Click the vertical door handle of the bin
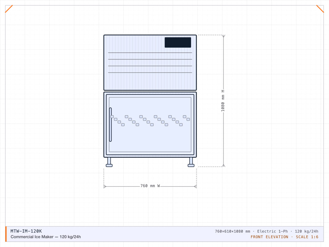This screenshot has width=329, height=247. (110, 125)
